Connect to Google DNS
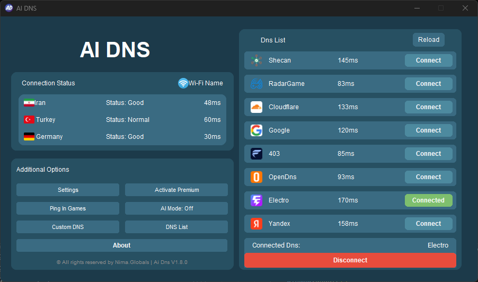The width and height of the screenshot is (478, 282). [x=428, y=130]
